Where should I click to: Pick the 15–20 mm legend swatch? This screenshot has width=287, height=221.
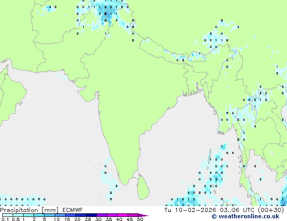point(70,215)
